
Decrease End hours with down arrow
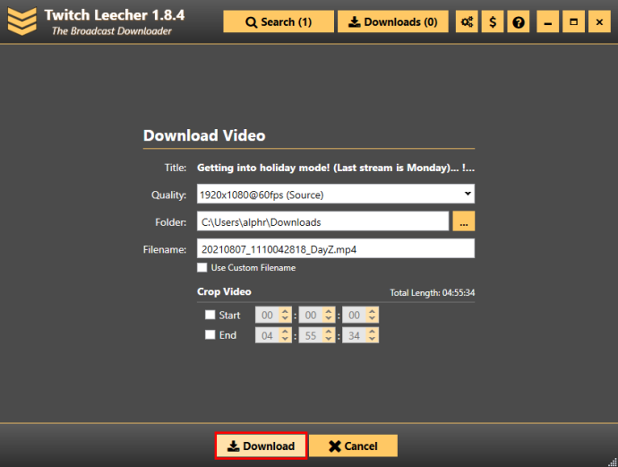pyautogui.click(x=285, y=339)
